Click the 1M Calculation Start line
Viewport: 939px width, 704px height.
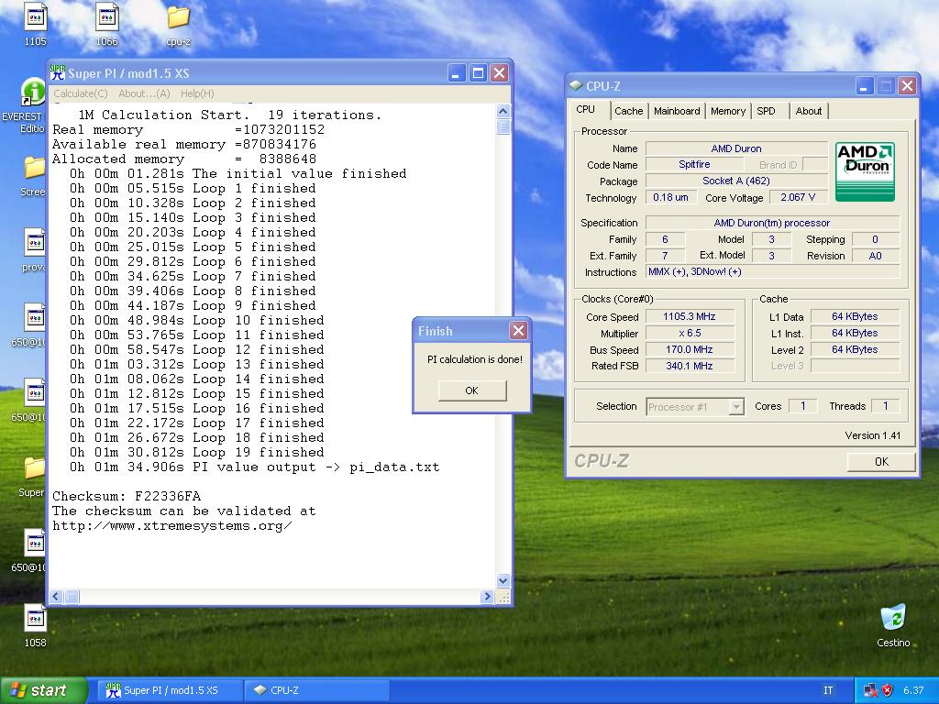pyautogui.click(x=229, y=115)
